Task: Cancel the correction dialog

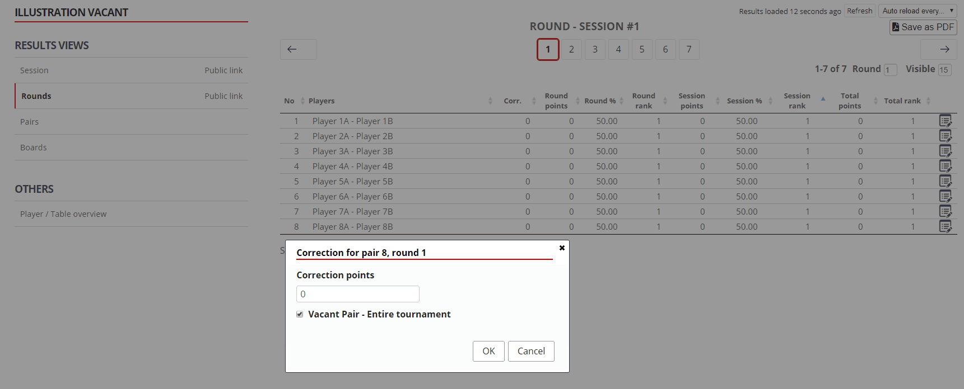Action: click(530, 351)
